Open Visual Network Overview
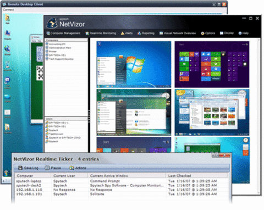The image size is (264, 210). tap(178, 33)
